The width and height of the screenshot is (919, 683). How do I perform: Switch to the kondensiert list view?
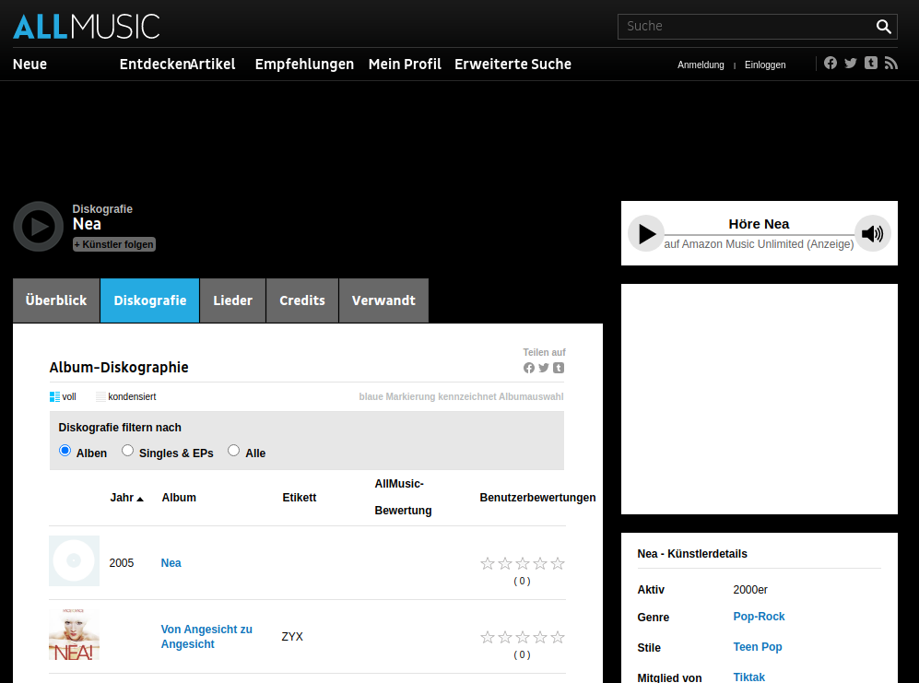coord(126,397)
